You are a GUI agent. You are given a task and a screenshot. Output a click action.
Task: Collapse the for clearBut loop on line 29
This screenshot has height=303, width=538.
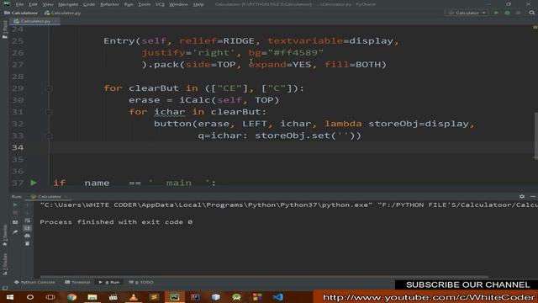point(49,88)
